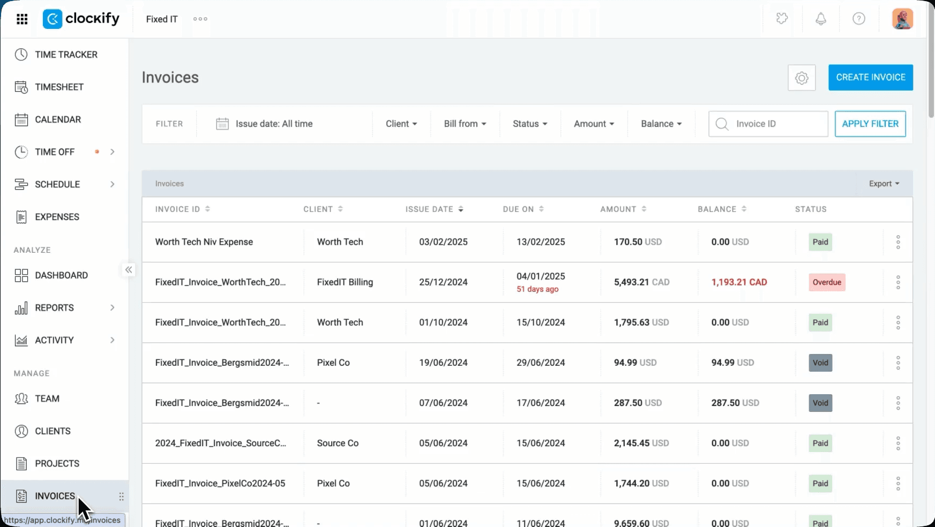Open the puzzle-piece integrations icon
Viewport: 935px width, 527px height.
(x=782, y=19)
